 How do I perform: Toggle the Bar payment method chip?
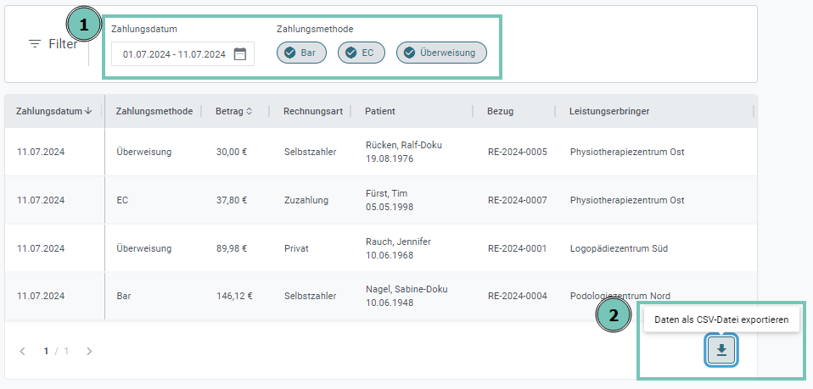pos(300,53)
